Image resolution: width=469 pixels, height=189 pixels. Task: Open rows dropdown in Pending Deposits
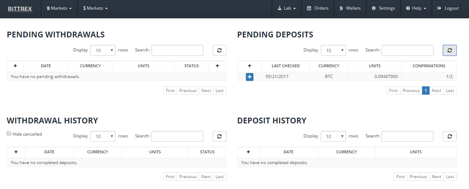(x=333, y=50)
